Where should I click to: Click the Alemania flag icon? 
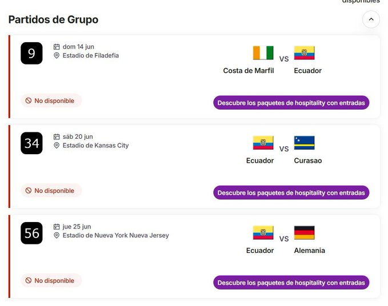[x=304, y=233]
